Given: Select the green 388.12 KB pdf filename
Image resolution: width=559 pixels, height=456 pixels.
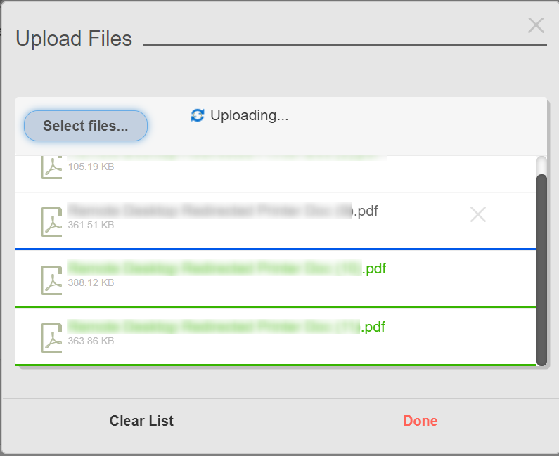Looking at the screenshot, I should tap(226, 268).
